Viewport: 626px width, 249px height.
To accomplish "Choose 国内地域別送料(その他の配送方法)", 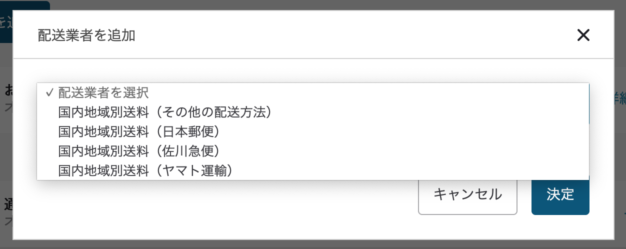I will tap(165, 112).
